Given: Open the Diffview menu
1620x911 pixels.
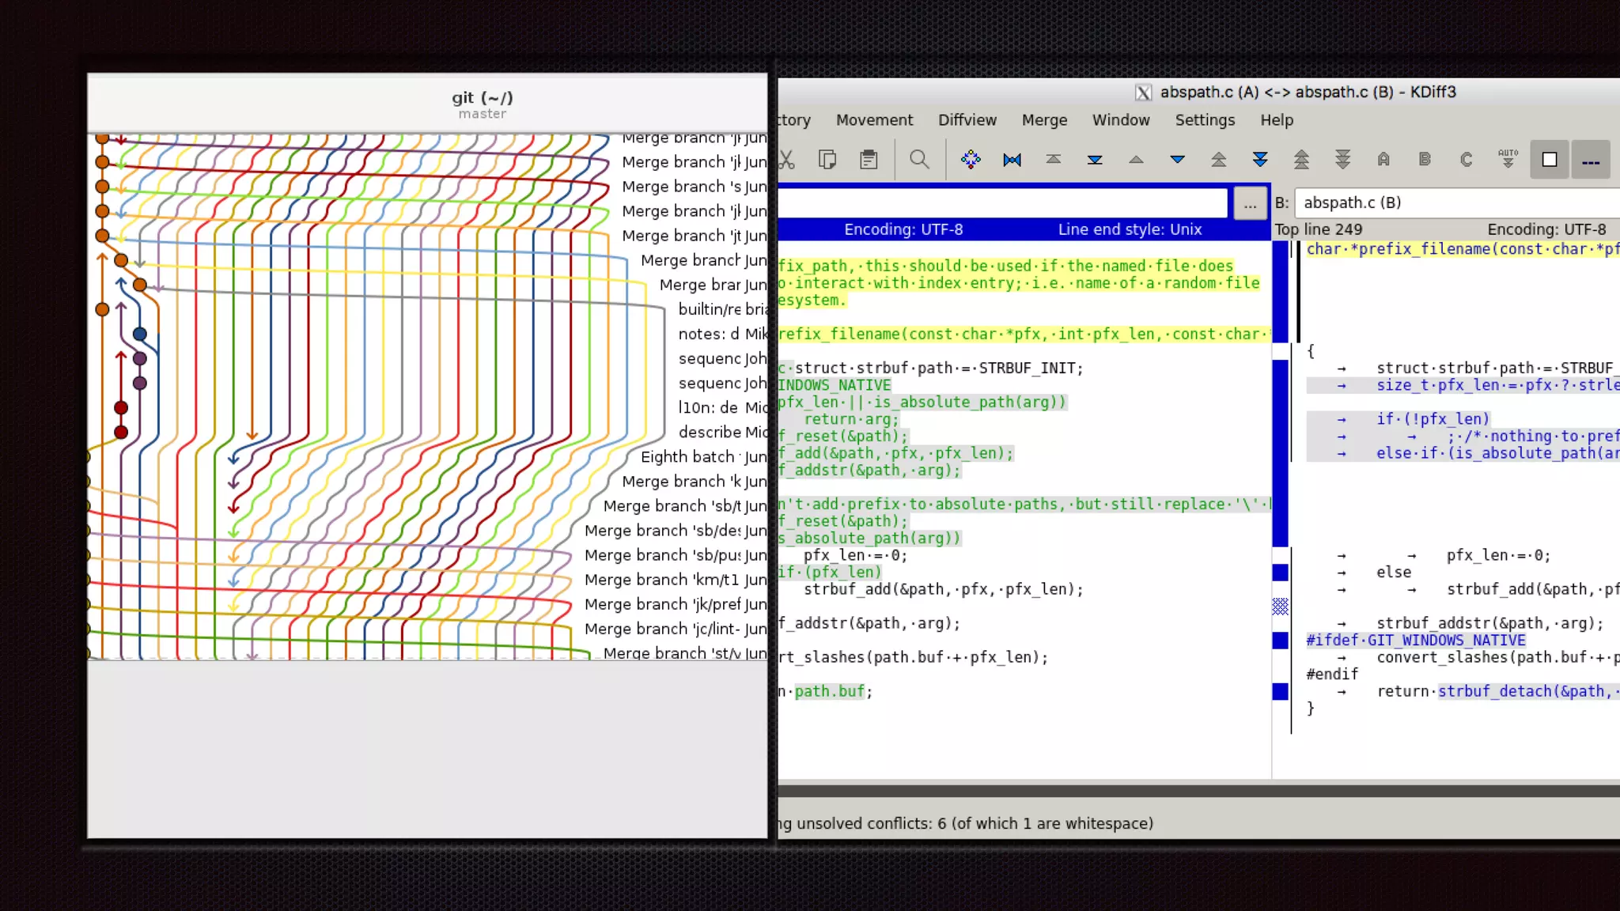Looking at the screenshot, I should point(967,120).
